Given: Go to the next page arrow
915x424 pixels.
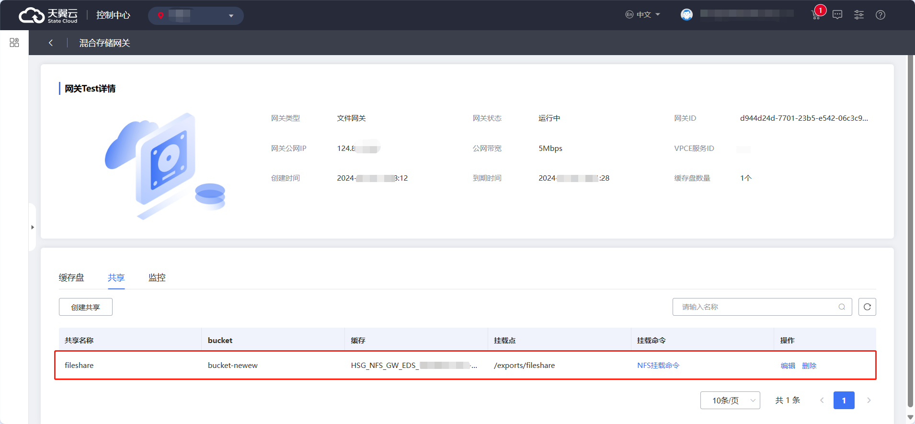Looking at the screenshot, I should [x=869, y=401].
